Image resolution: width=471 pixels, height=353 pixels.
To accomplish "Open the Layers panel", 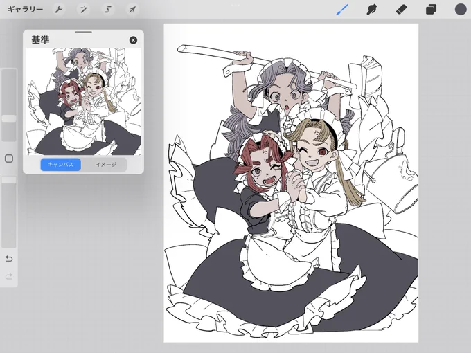I will tap(431, 10).
